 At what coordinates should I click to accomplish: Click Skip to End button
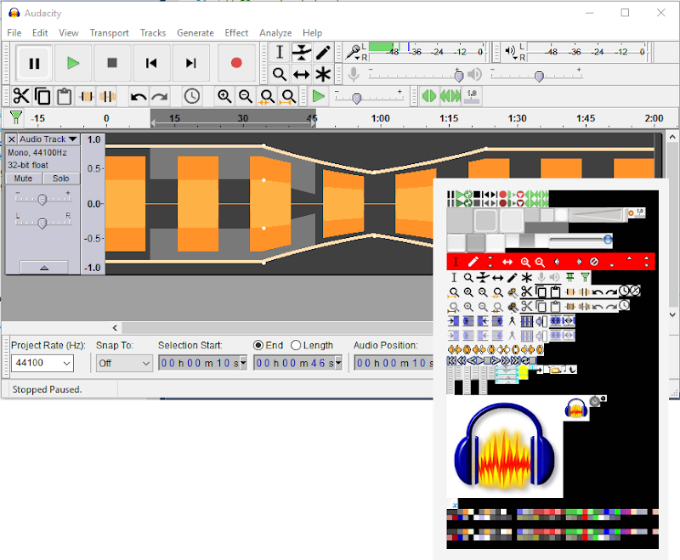click(x=190, y=63)
